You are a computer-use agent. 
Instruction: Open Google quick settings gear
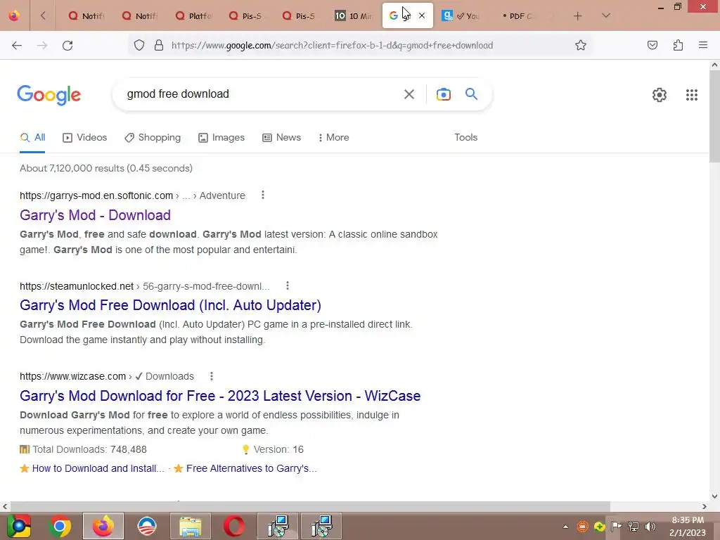click(x=660, y=95)
